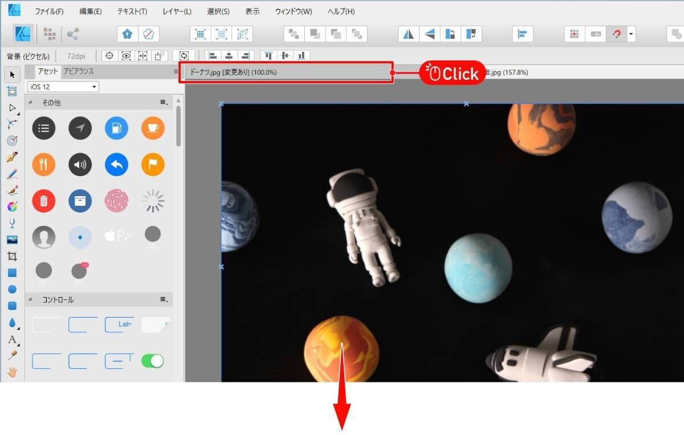Screen dimensions: 684x435
Task: Click the Flip Vertical toolbar icon
Action: click(429, 34)
